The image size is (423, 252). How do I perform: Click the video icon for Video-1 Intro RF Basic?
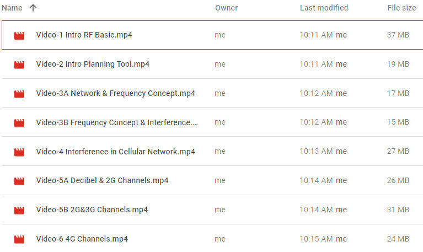(x=19, y=36)
